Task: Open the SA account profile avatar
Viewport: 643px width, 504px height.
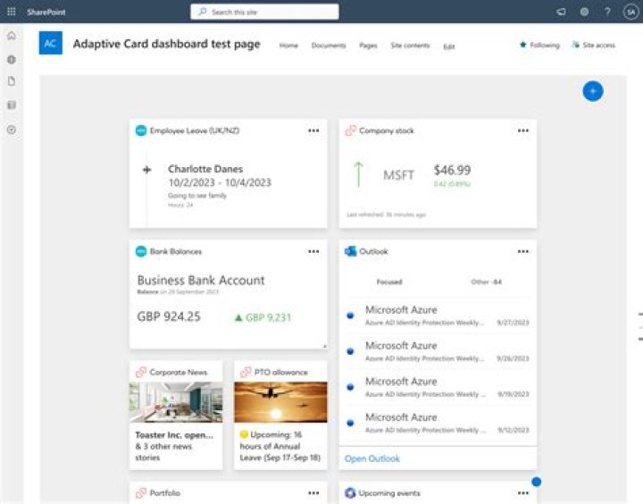Action: [630, 12]
